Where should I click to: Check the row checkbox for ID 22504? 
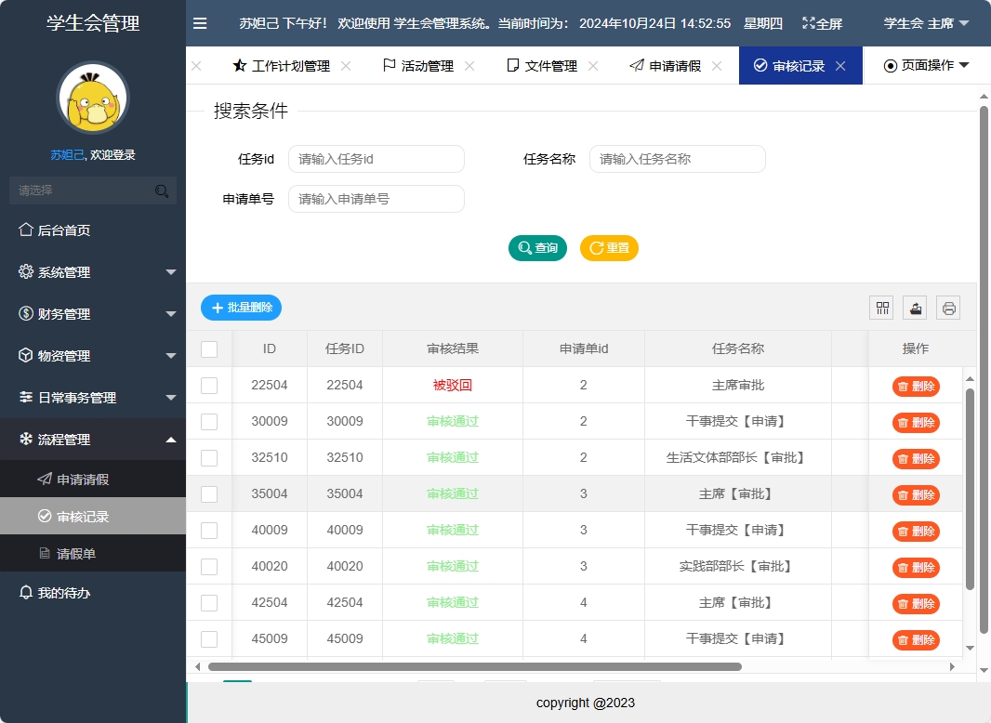coord(209,385)
